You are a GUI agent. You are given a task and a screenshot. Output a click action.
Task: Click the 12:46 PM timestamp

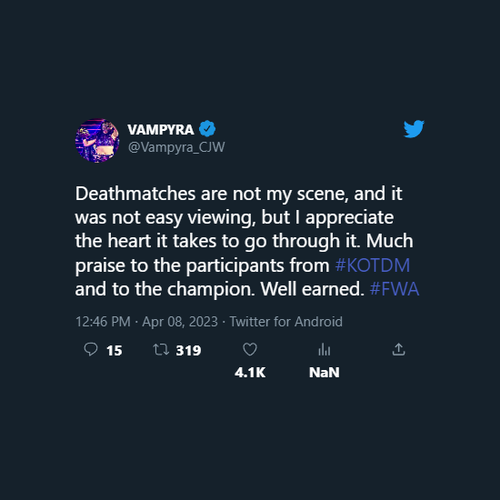(x=103, y=322)
